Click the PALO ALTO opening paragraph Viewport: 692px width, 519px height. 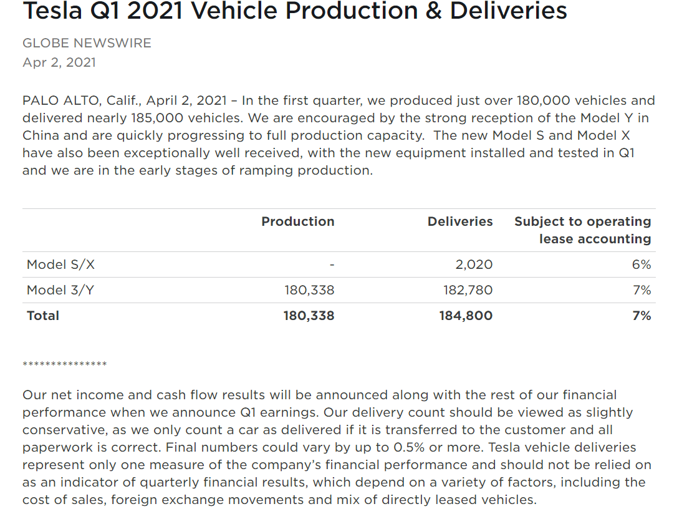pyautogui.click(x=339, y=135)
